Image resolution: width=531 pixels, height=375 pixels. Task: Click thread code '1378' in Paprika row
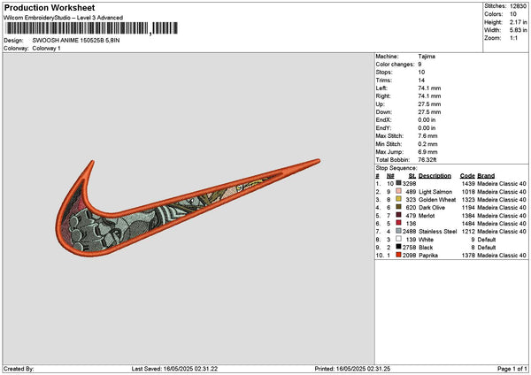(x=468, y=256)
